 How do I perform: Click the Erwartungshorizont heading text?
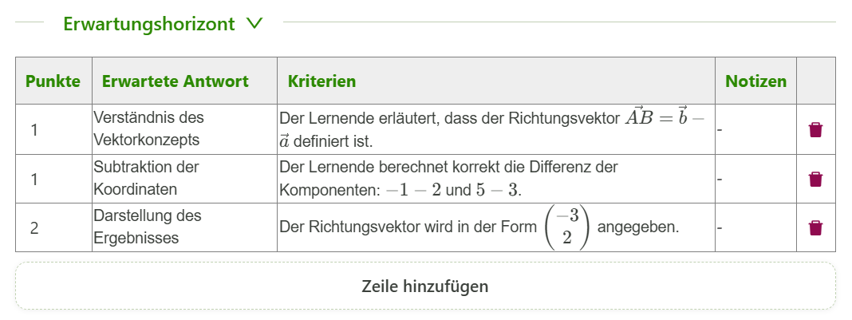pos(149,24)
